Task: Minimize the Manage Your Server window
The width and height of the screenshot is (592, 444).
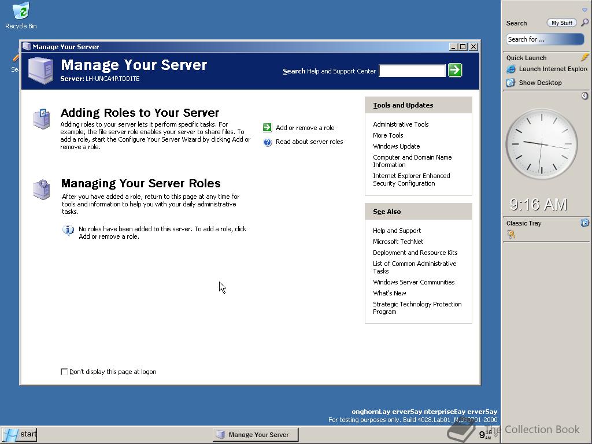Action: 453,47
